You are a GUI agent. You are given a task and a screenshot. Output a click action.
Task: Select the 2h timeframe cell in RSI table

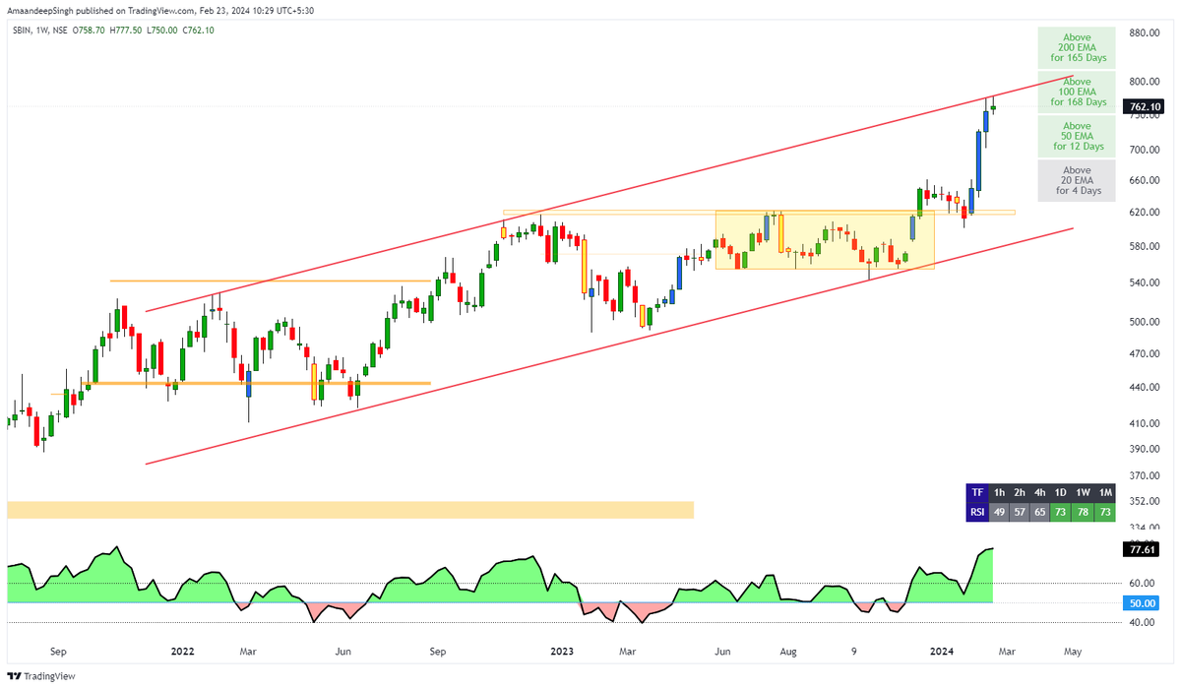1022,492
